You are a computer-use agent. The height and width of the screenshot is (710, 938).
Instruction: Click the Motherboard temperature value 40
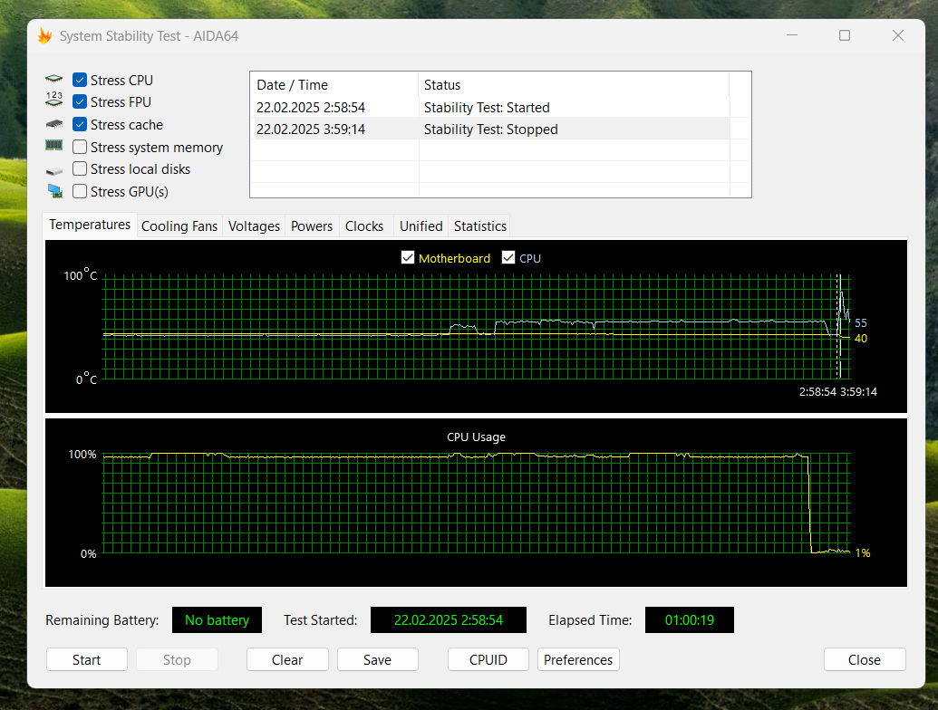click(x=861, y=339)
